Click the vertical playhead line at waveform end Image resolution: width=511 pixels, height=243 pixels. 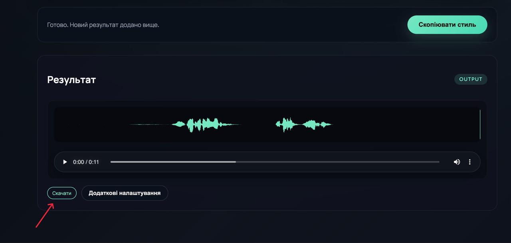(480, 124)
